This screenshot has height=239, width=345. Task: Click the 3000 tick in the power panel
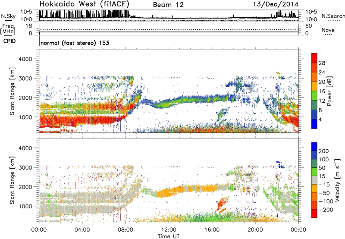[25, 79]
